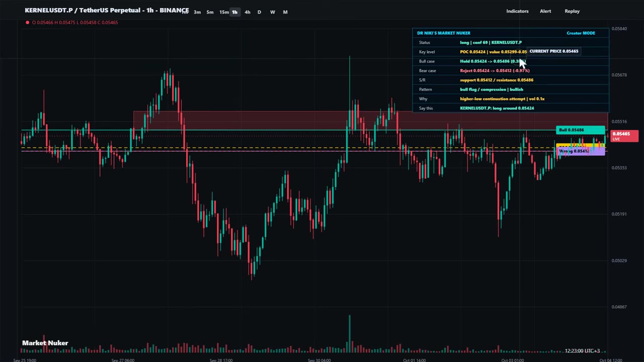The width and height of the screenshot is (644, 362).
Task: Click the Oct 01 14:00 time axis label
Action: pyautogui.click(x=415, y=360)
